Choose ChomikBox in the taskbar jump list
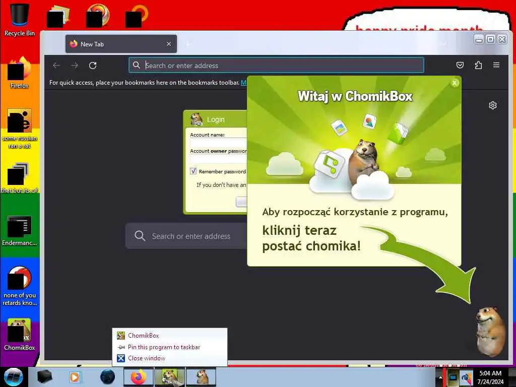Image resolution: width=516 pixels, height=387 pixels. pos(169,335)
